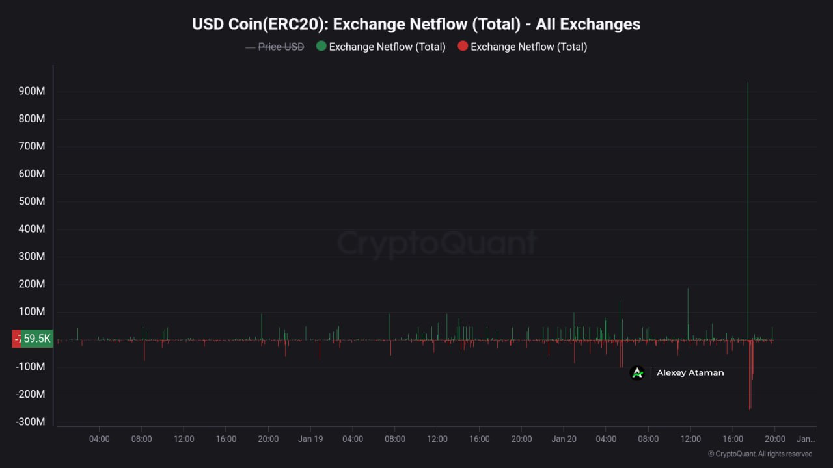The image size is (833, 468).
Task: Toggle the green Exchange Netflow (Total) legend label
Action: pos(387,47)
